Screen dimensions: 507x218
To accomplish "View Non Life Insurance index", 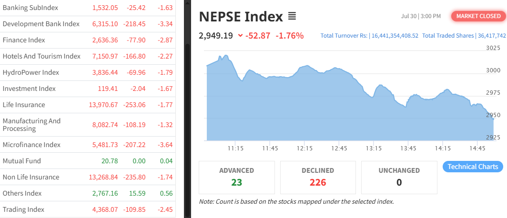I will coord(31,177).
